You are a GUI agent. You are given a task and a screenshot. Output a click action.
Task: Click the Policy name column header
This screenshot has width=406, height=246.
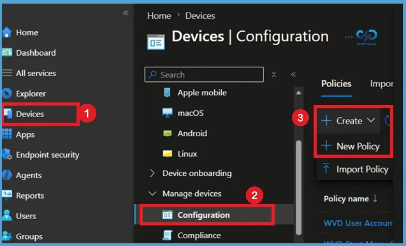coord(346,199)
